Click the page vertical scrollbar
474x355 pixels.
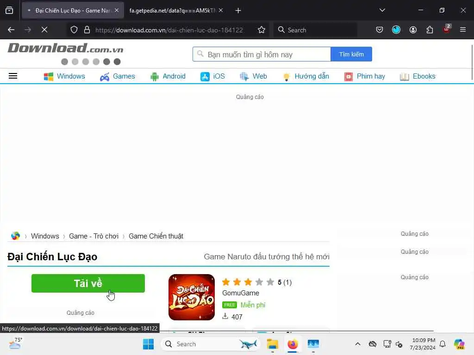(x=472, y=62)
